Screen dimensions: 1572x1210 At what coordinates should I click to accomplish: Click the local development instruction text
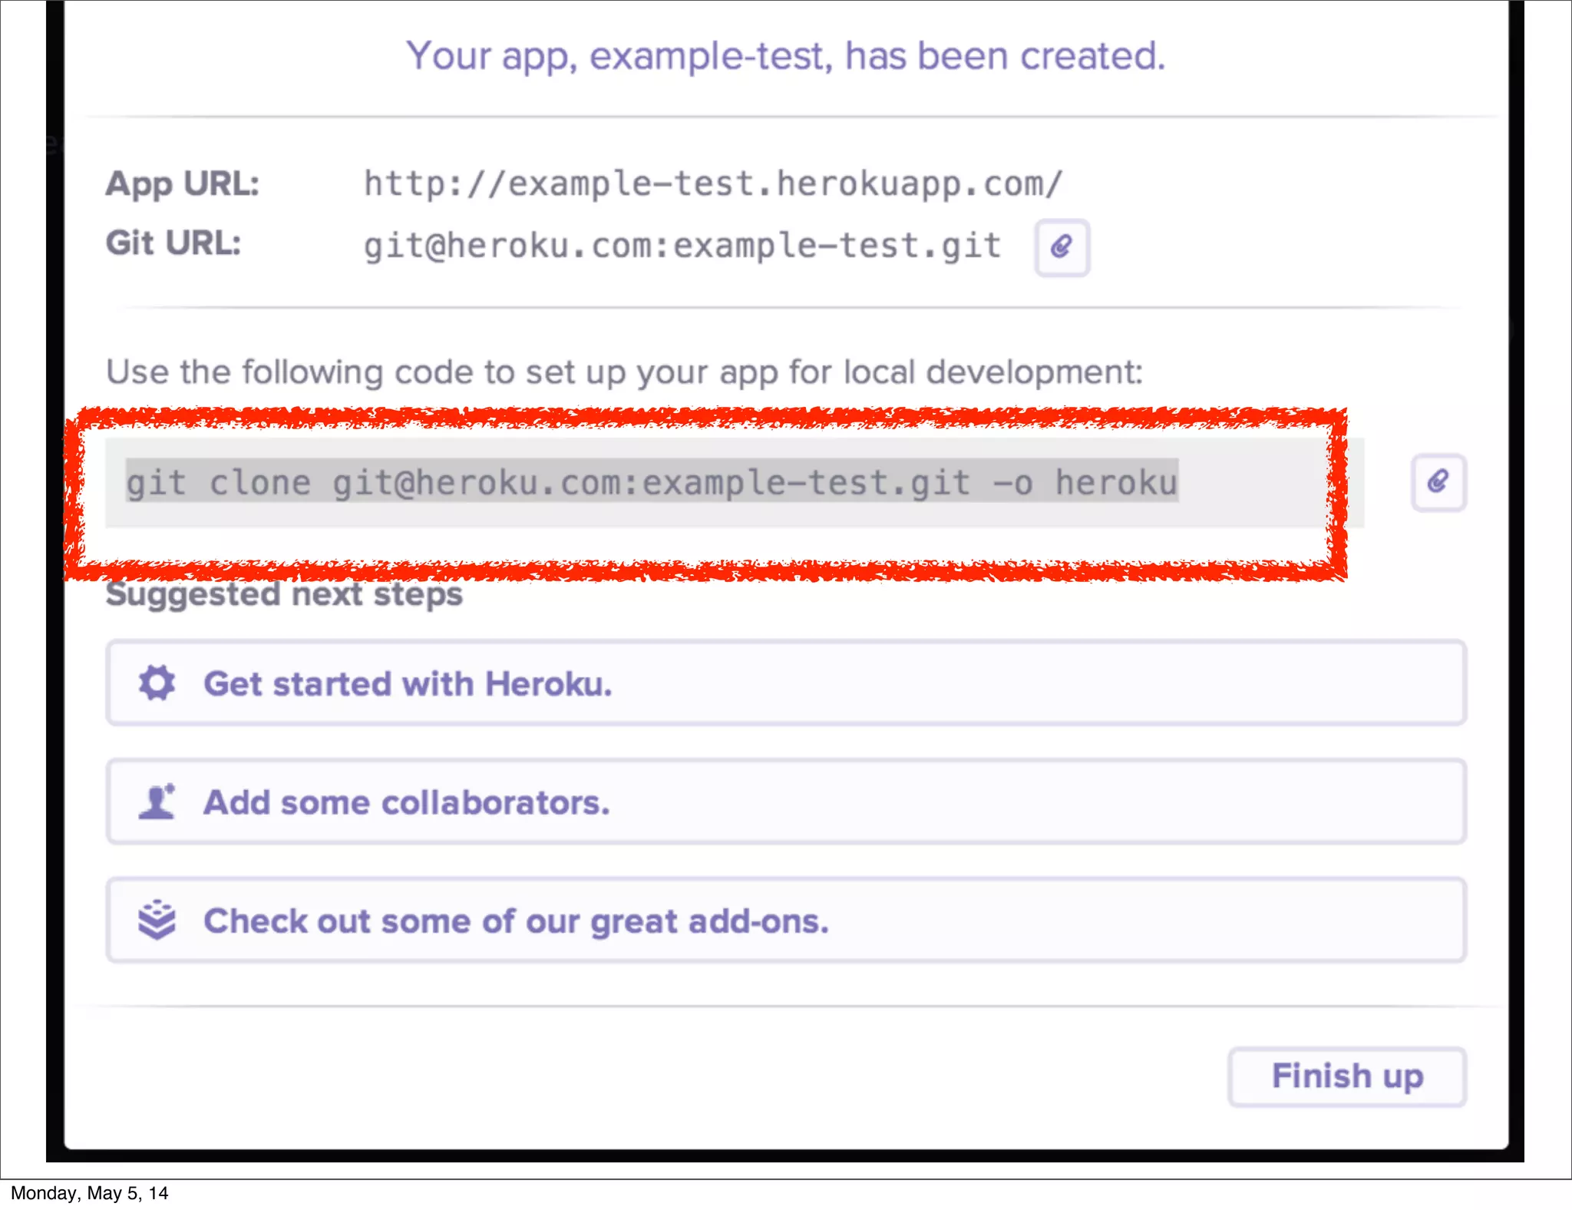[x=623, y=372]
